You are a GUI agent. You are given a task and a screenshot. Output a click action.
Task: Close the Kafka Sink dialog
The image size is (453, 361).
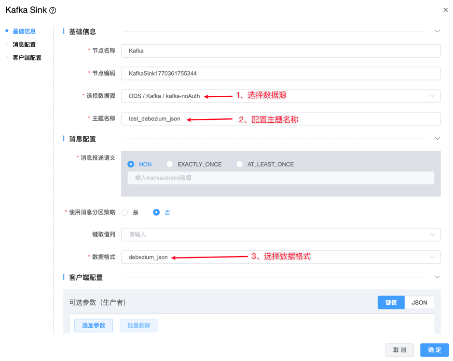[445, 10]
